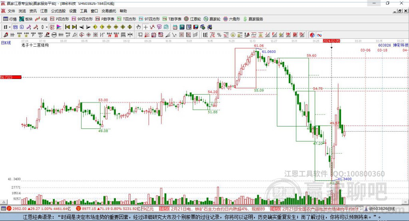Launch the 赢家轮 wheel tool
The width and height of the screenshot is (409, 221).
click(212, 19)
